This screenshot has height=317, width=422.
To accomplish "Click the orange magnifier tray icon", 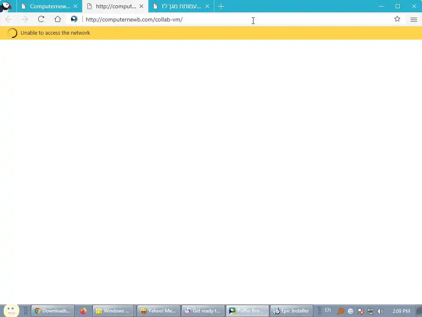I will [340, 311].
